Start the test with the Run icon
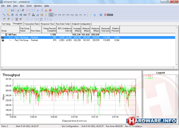This screenshot has height=128, width=179. (x=23, y=10)
